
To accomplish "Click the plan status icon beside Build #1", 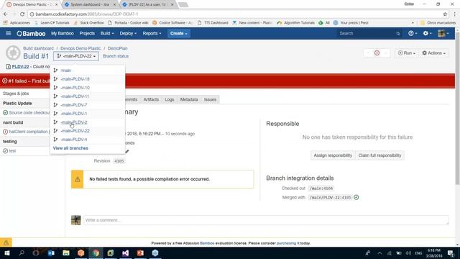I will point(13,53).
